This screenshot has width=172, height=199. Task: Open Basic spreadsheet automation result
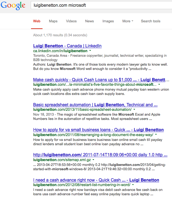[x=95, y=105]
